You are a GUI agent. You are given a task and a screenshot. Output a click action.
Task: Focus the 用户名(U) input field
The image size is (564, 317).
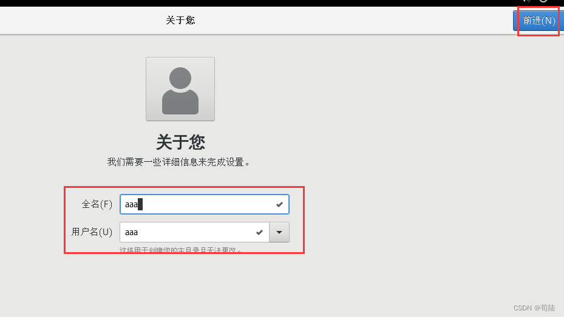point(195,232)
